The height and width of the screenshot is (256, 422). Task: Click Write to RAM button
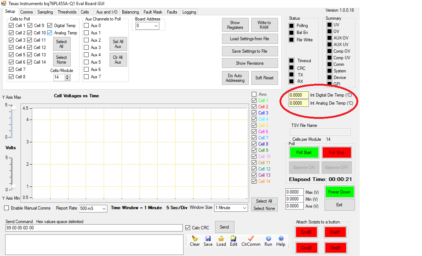coord(264,25)
